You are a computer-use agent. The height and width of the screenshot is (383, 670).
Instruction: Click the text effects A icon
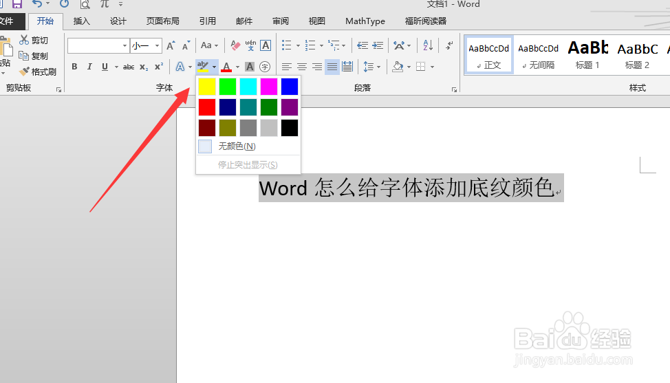tap(180, 67)
